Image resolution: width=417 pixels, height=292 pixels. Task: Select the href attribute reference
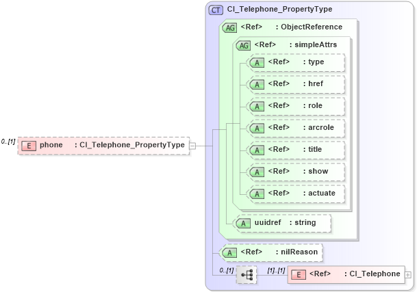(x=296, y=84)
